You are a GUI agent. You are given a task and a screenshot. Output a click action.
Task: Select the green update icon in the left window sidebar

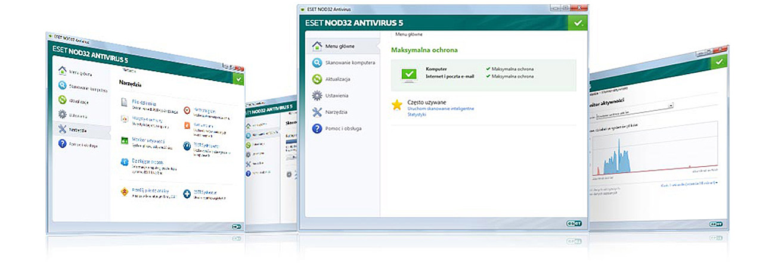[x=62, y=101]
